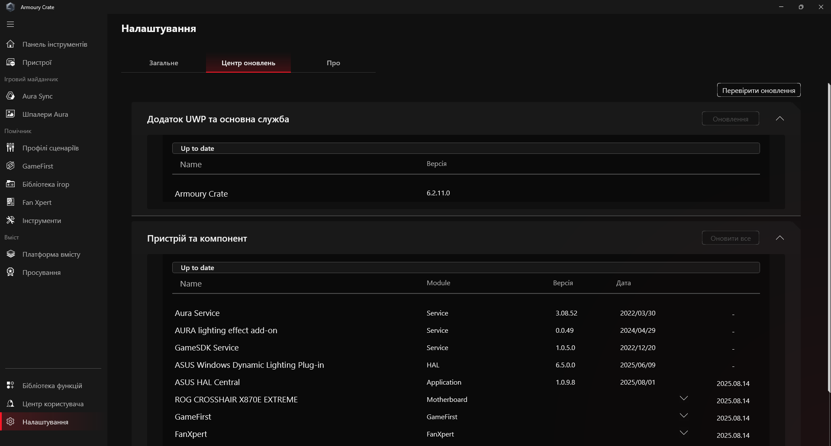The image size is (831, 446).
Task: Open the Панель інструментів home icon
Action: (10, 44)
